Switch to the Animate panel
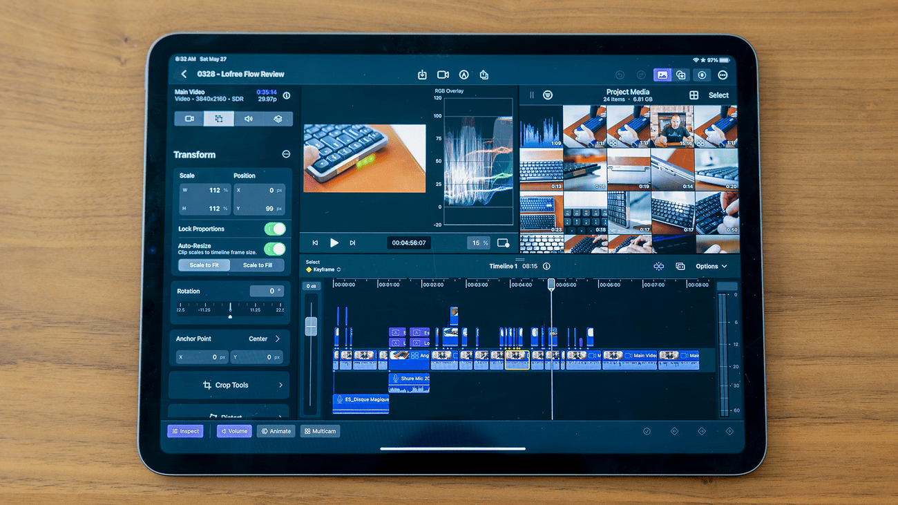898x505 pixels. coord(276,431)
